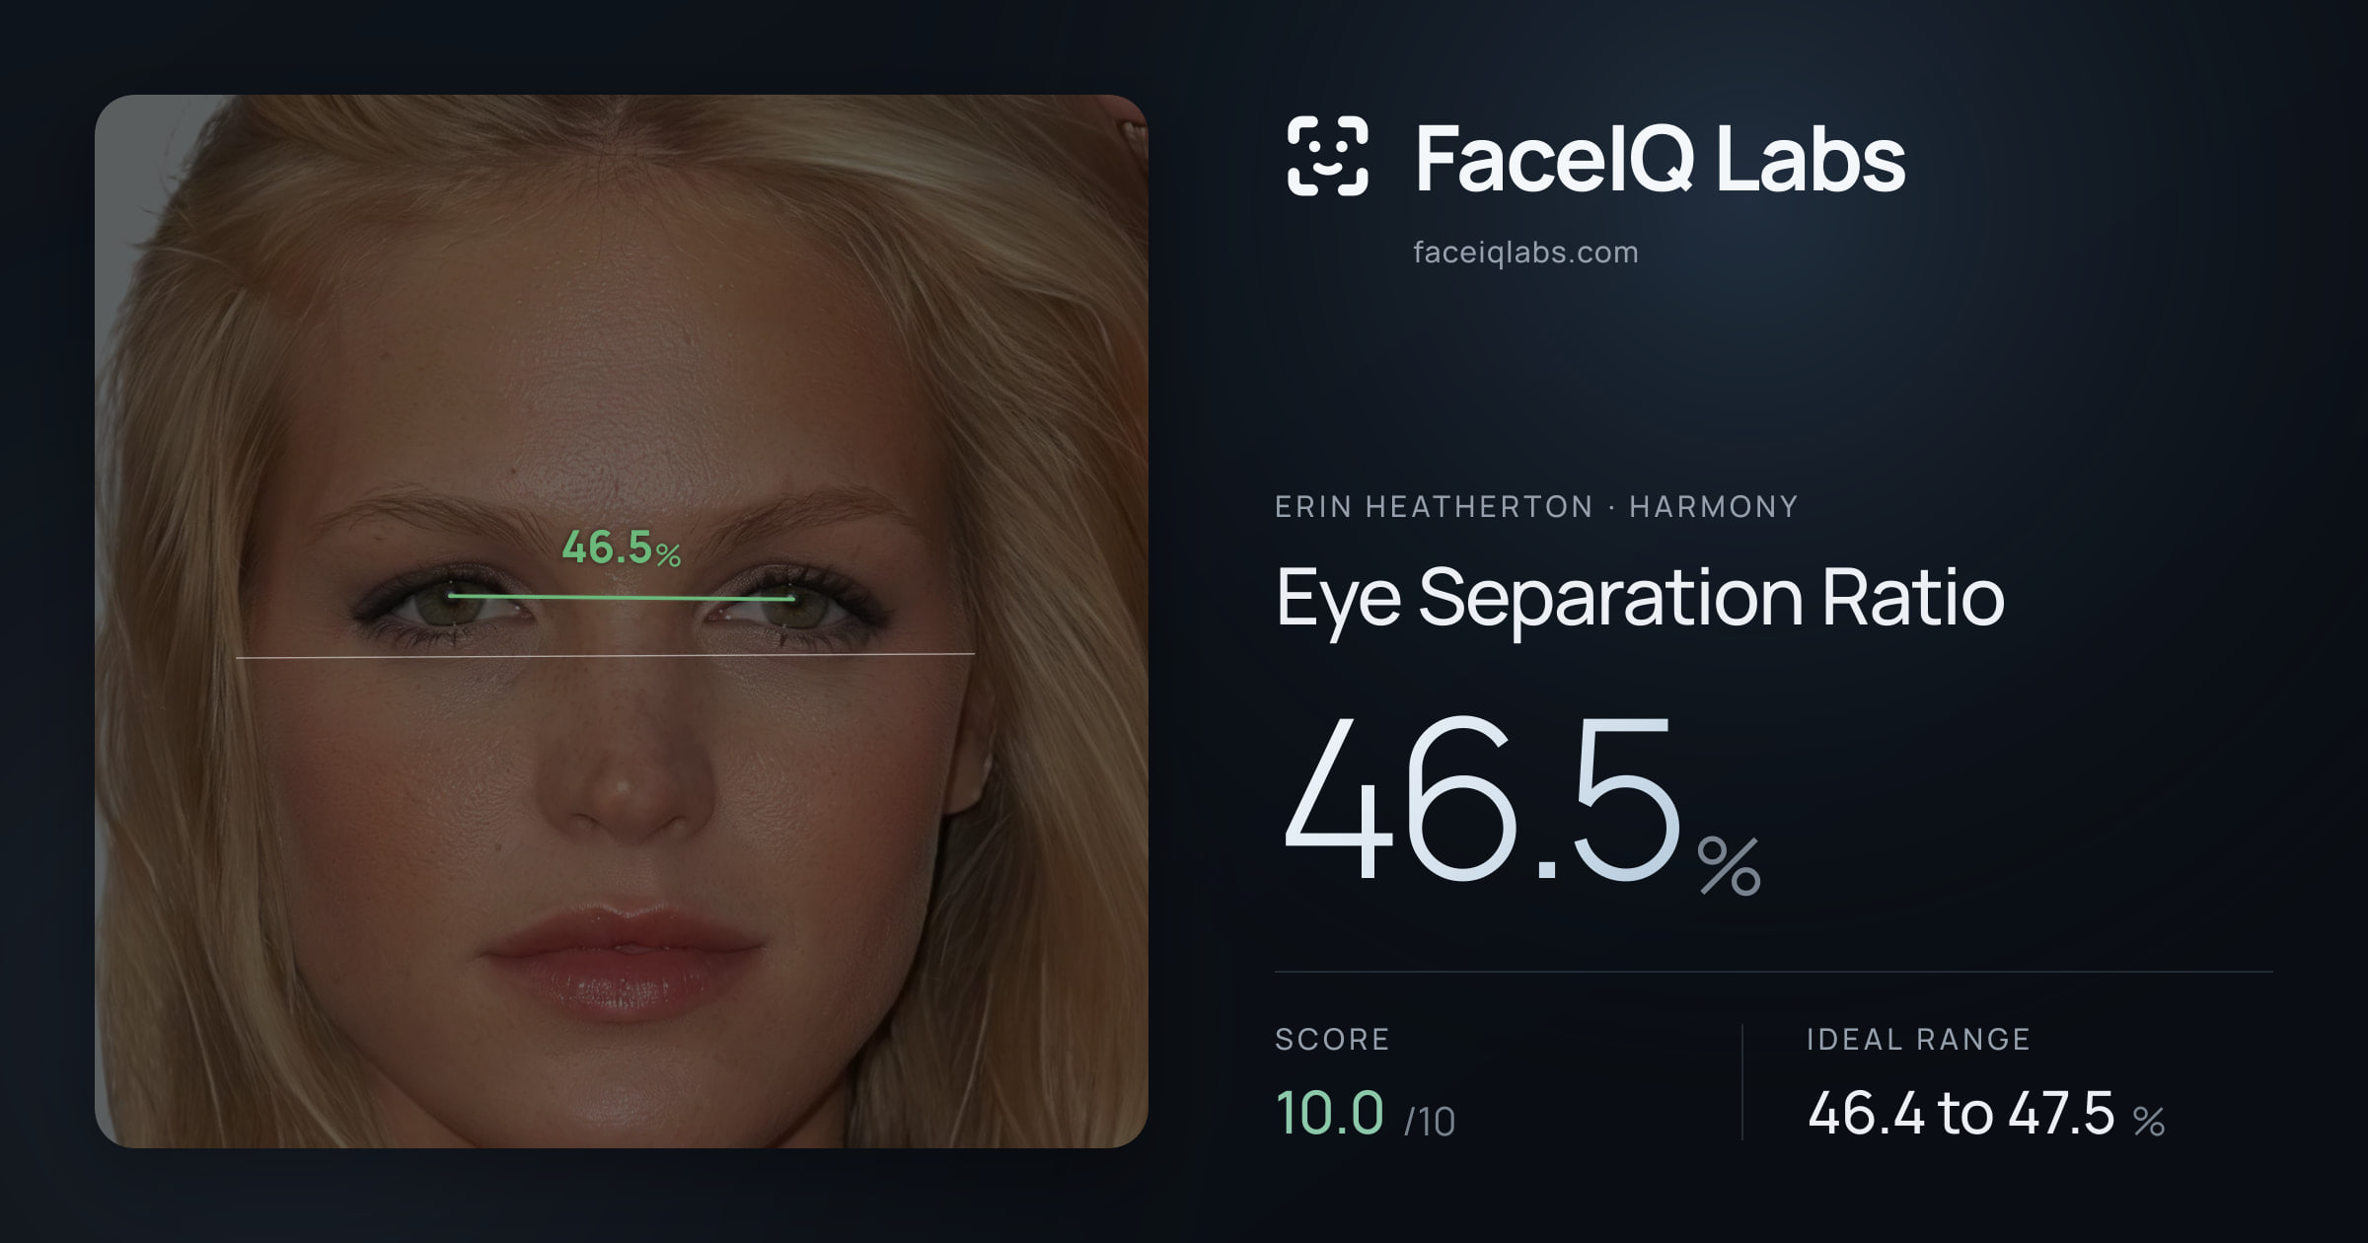Open the faceiqlabs.com link

tap(1525, 253)
